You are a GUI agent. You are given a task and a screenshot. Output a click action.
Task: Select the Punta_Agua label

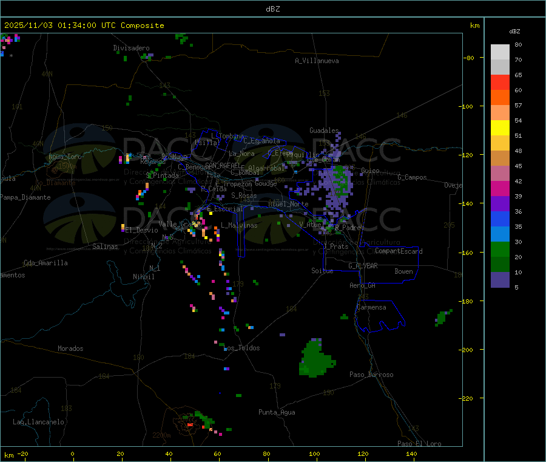[x=277, y=412]
